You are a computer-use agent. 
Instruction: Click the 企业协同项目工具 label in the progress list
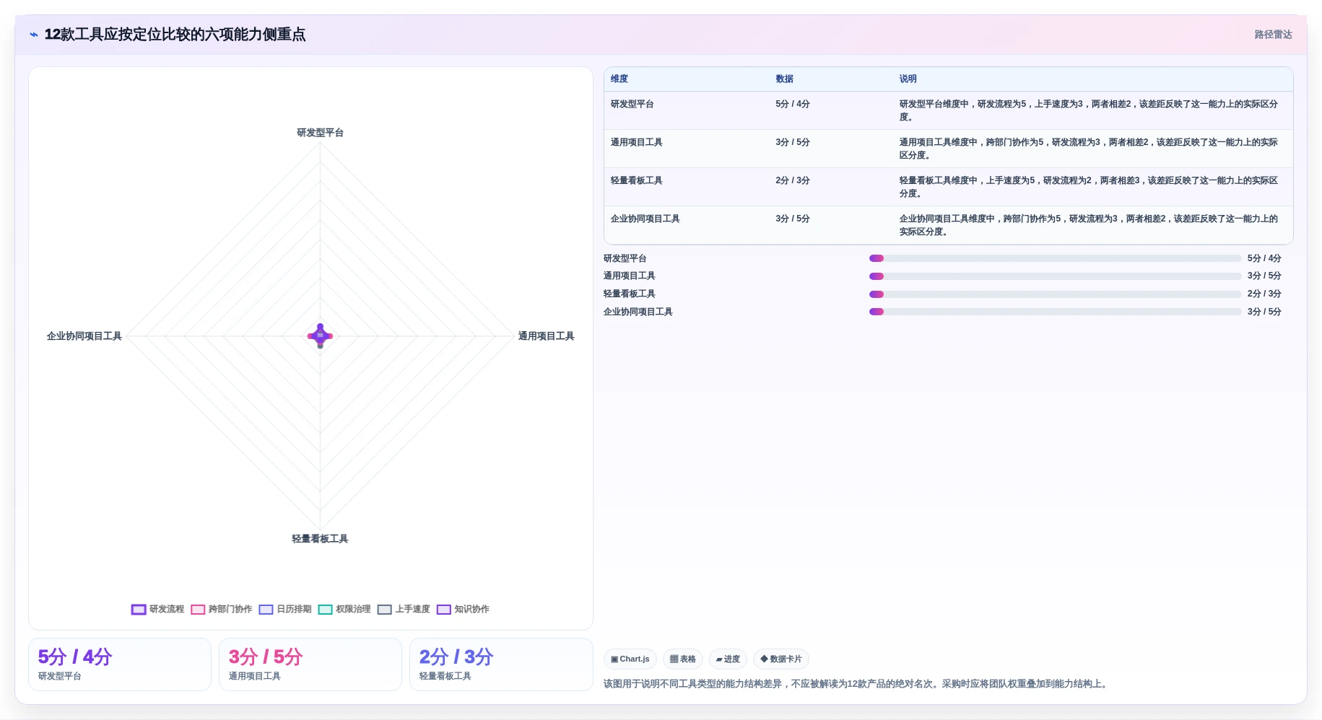coord(638,312)
